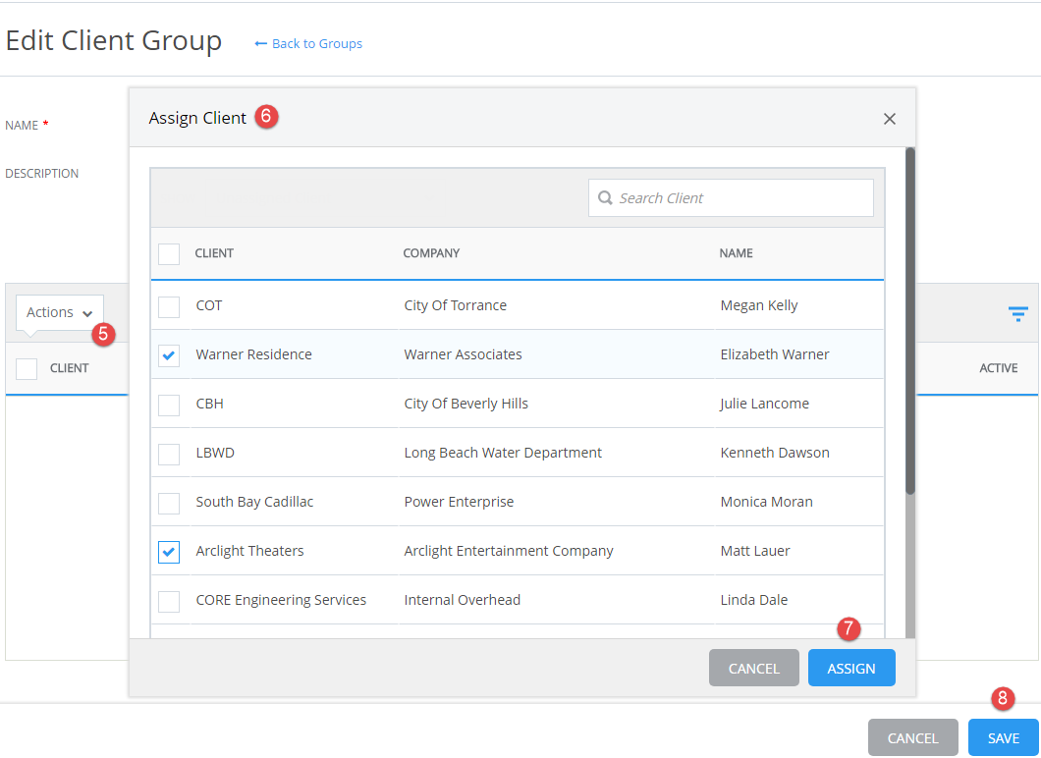Open the Back to Groups link
This screenshot has height=758, width=1041.
[315, 43]
